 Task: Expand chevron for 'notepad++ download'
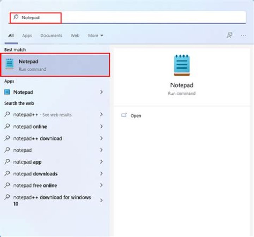coord(101,138)
